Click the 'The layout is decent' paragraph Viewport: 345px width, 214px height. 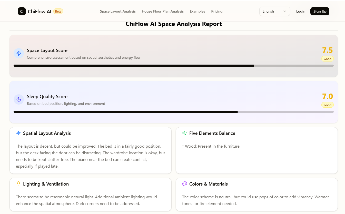[x=91, y=156]
